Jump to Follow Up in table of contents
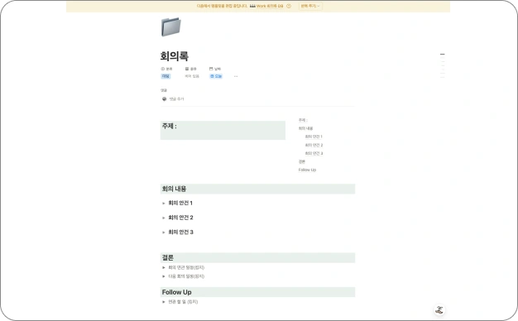The height and width of the screenshot is (321, 518). 307,170
